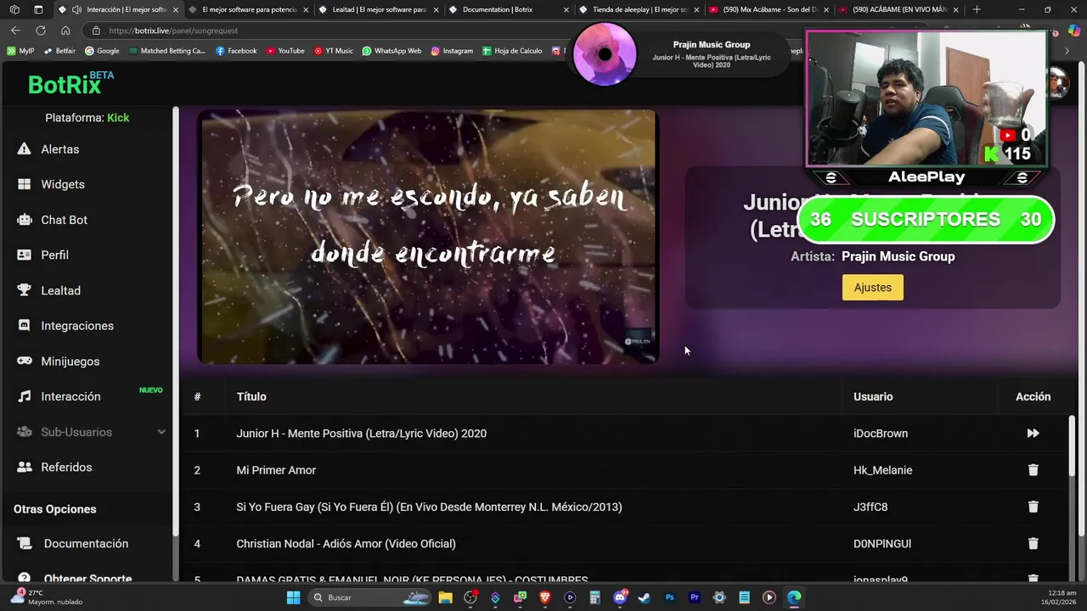Click the Referidos people icon
The width and height of the screenshot is (1087, 611).
point(25,468)
